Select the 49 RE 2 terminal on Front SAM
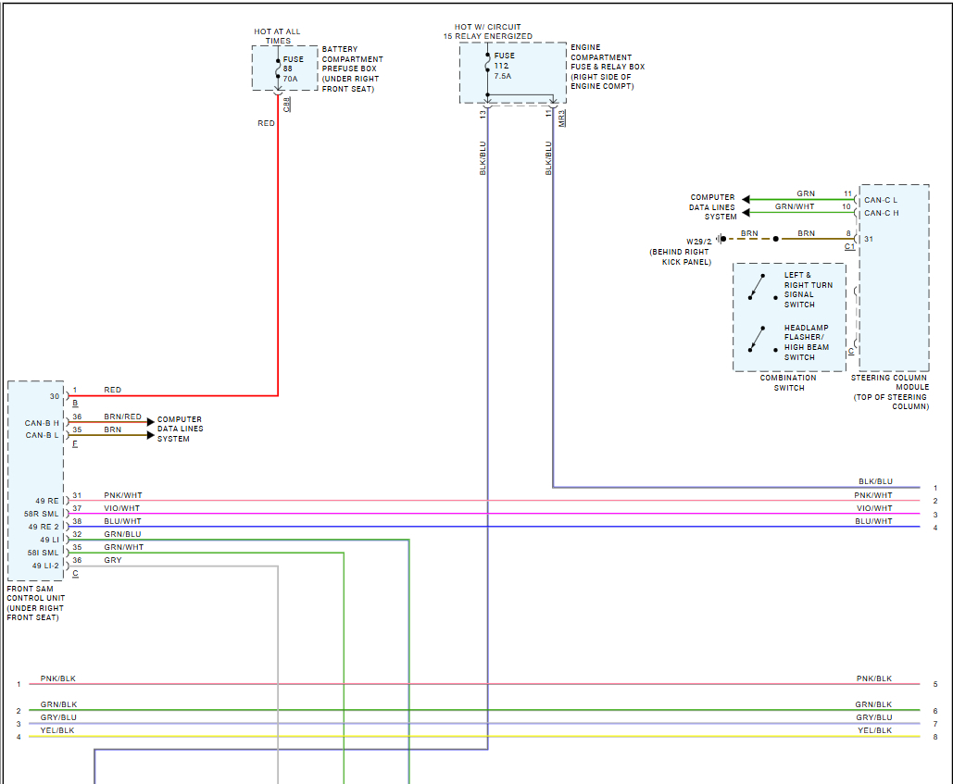The width and height of the screenshot is (953, 784). 44,527
